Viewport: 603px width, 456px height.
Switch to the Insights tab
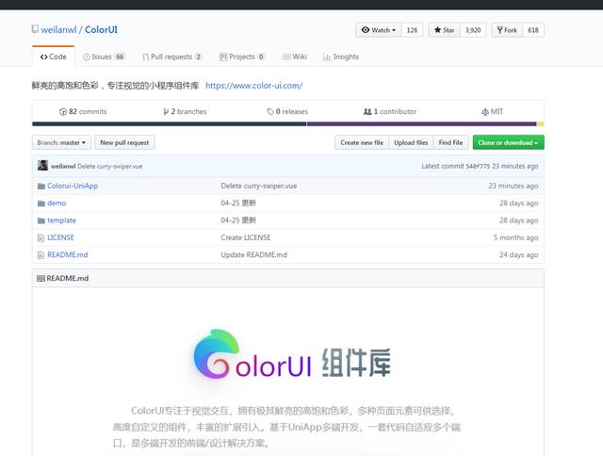coord(341,57)
